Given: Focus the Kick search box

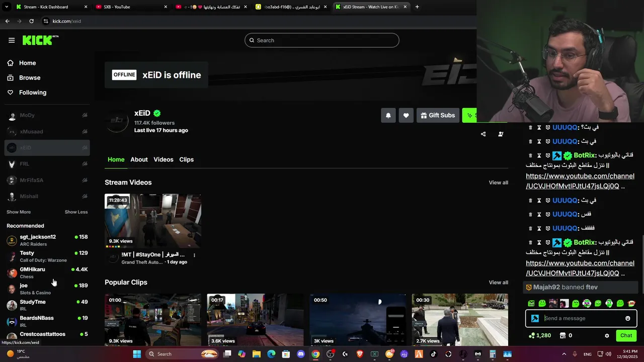Looking at the screenshot, I should point(322,40).
